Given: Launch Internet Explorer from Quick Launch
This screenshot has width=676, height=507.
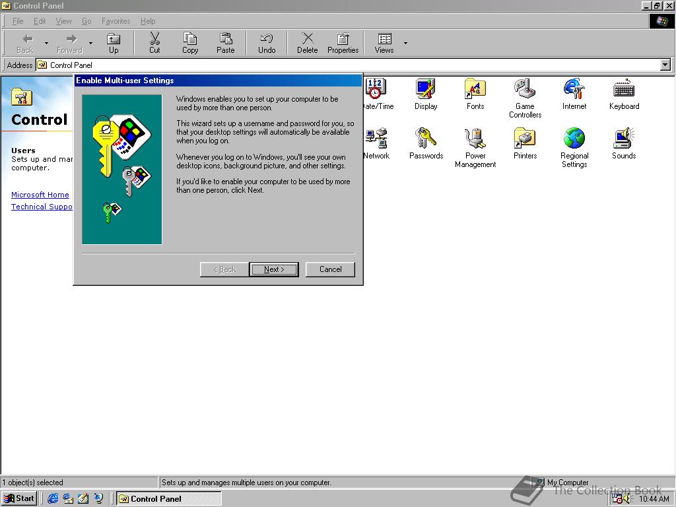Looking at the screenshot, I should (x=53, y=498).
